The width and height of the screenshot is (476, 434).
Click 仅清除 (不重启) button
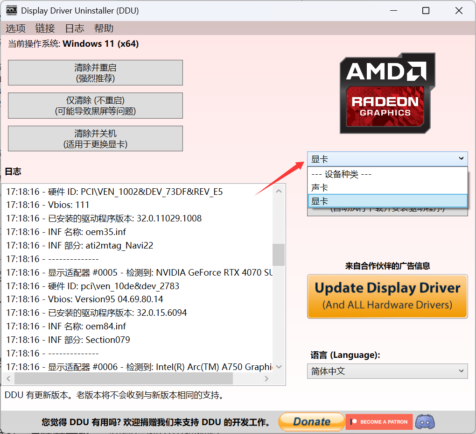pyautogui.click(x=95, y=106)
